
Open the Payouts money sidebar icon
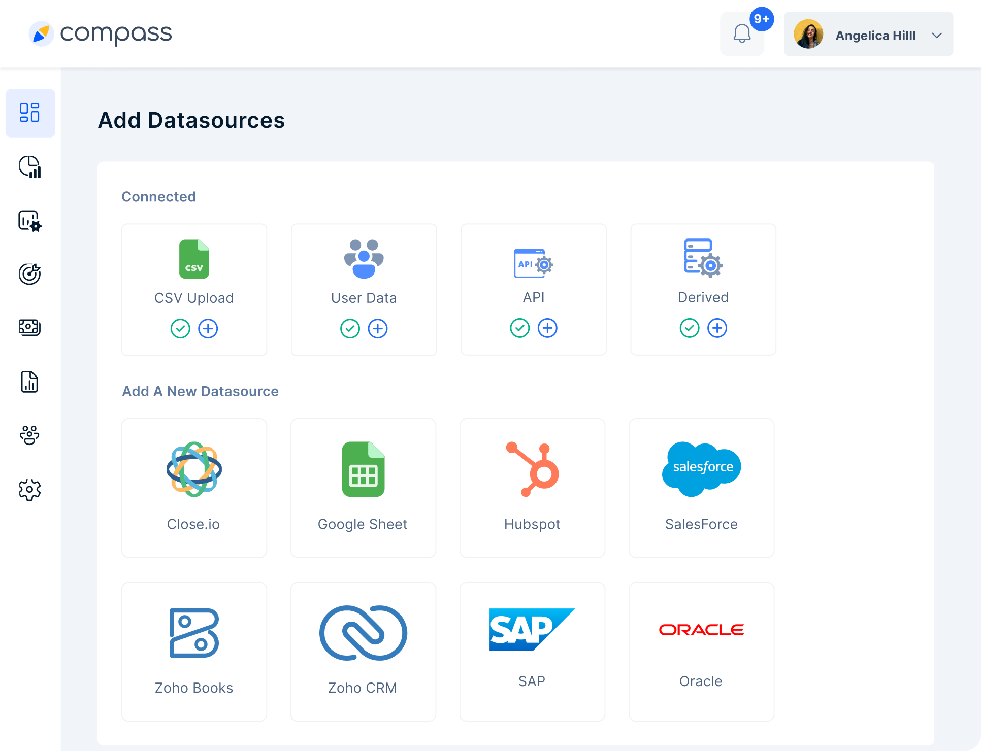30,327
